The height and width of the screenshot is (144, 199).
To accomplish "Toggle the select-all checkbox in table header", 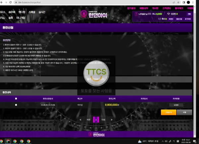I will [16, 99].
